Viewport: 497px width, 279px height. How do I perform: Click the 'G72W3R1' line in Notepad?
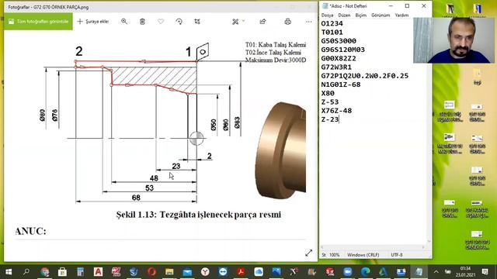(x=336, y=67)
